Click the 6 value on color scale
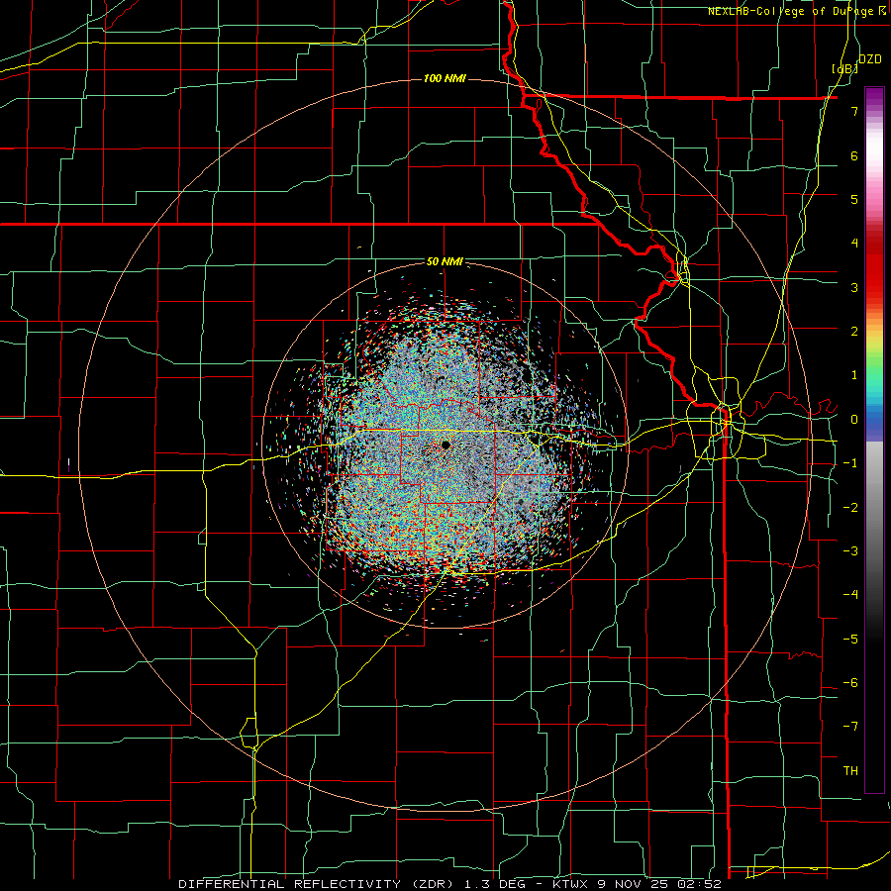Screen dimensions: 891x891 point(854,155)
